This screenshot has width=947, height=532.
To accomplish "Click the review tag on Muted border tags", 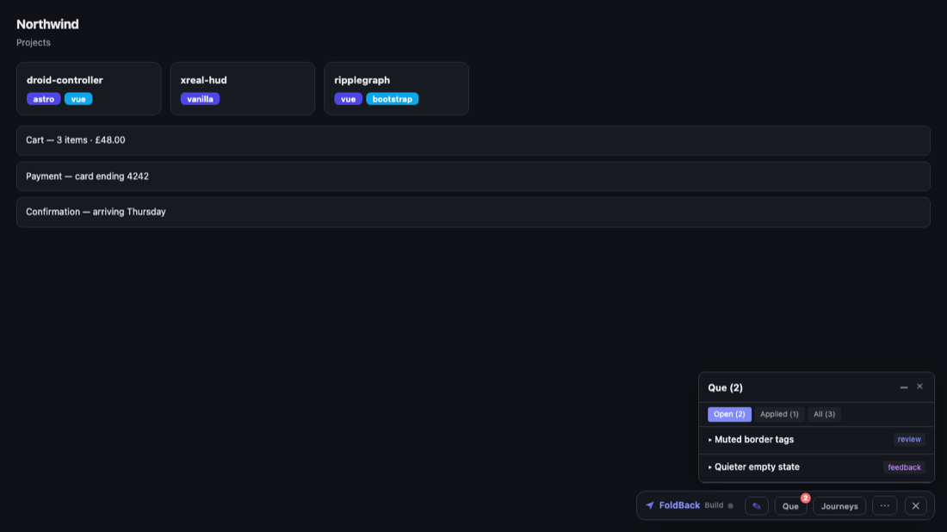I will [909, 440].
